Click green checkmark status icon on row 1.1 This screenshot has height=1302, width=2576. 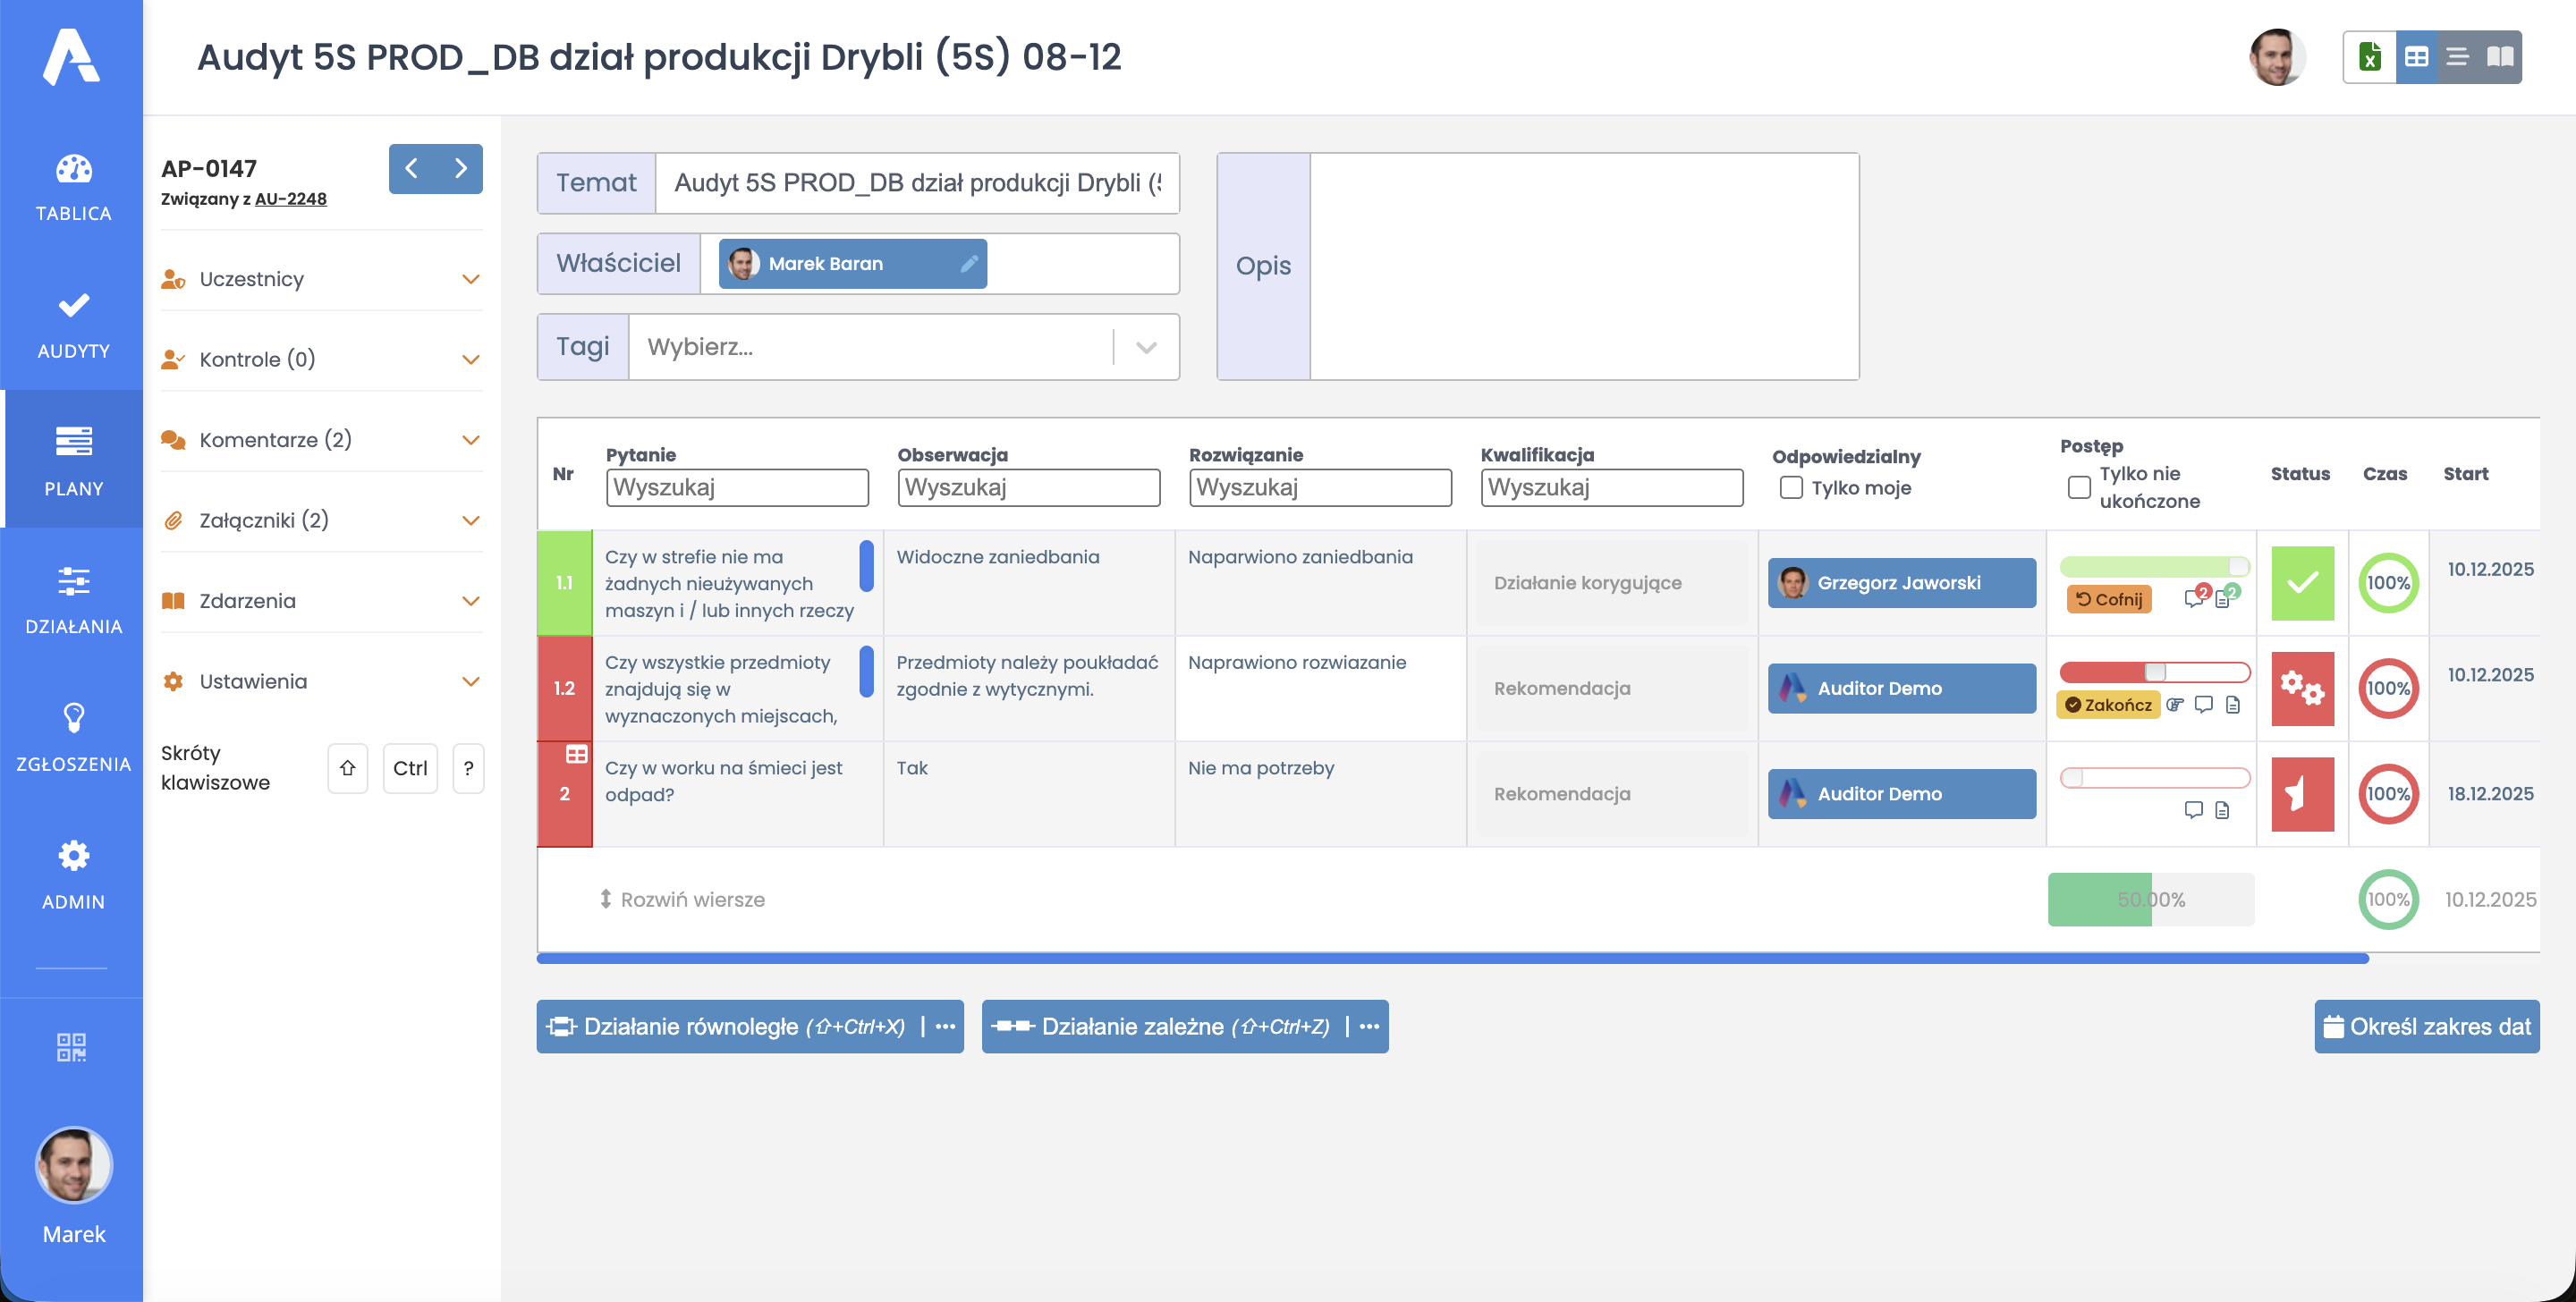pos(2302,583)
